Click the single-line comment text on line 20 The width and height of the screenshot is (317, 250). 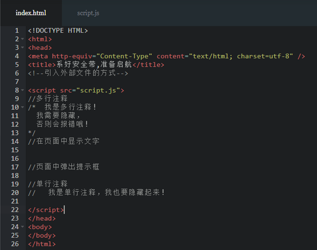[x=107, y=193]
